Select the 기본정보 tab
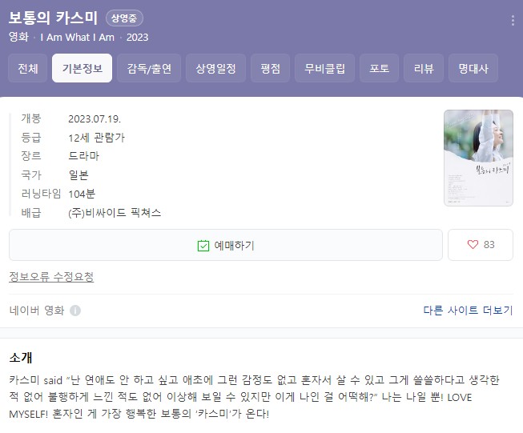Image resolution: width=523 pixels, height=433 pixels. pos(82,68)
